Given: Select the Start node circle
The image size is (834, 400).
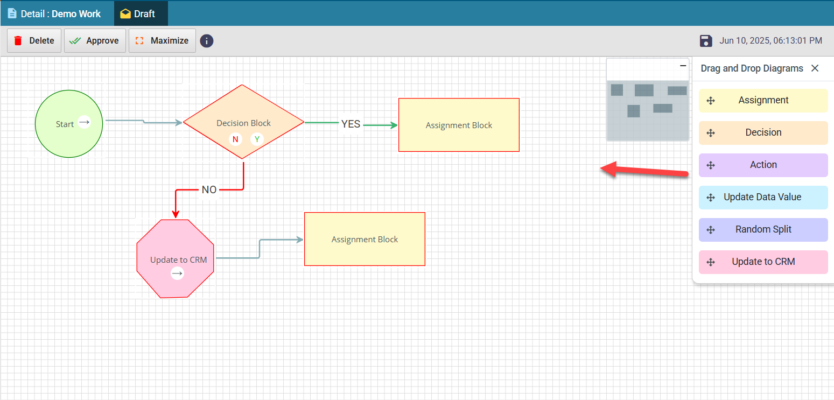Looking at the screenshot, I should [x=69, y=124].
